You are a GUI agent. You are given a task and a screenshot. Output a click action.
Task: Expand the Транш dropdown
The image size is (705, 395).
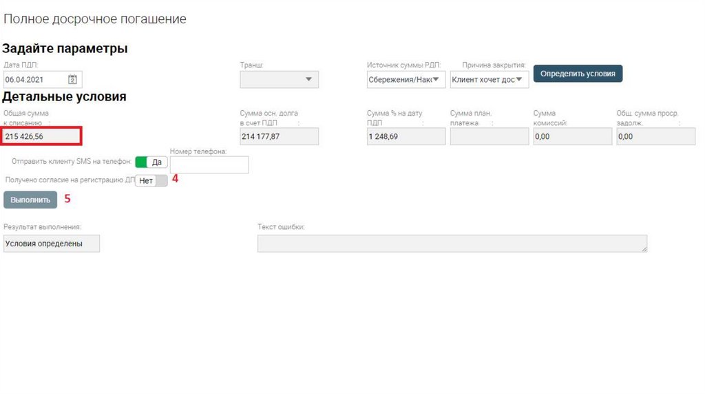point(279,79)
